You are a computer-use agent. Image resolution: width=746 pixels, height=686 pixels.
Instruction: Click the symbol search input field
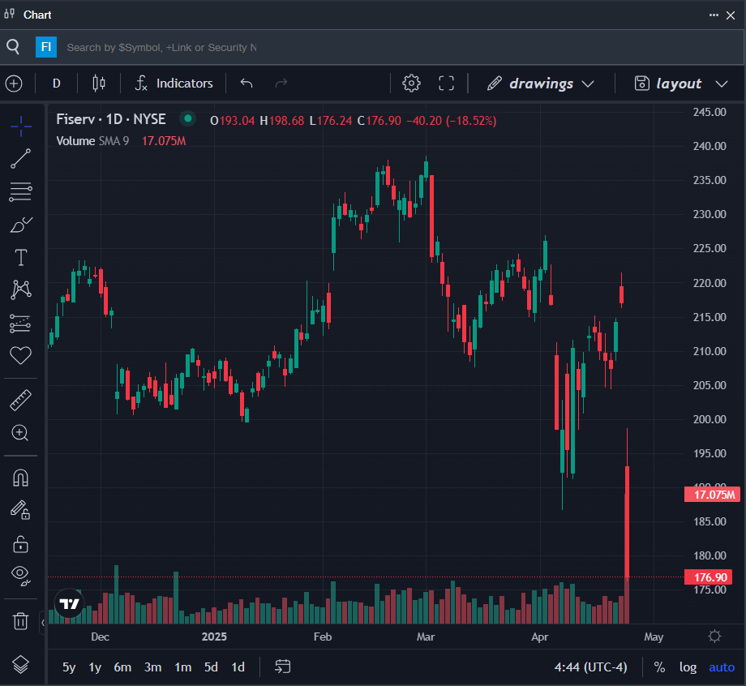click(162, 48)
